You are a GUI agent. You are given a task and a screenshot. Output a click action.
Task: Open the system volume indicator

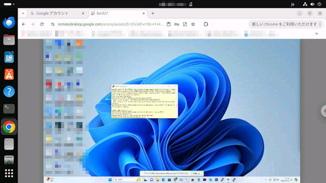(x=312, y=4)
